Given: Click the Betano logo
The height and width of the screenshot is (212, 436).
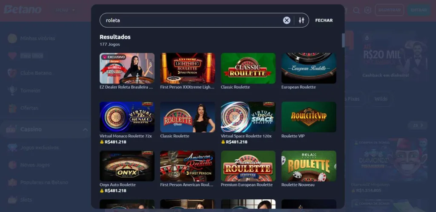Looking at the screenshot, I should click(23, 9).
